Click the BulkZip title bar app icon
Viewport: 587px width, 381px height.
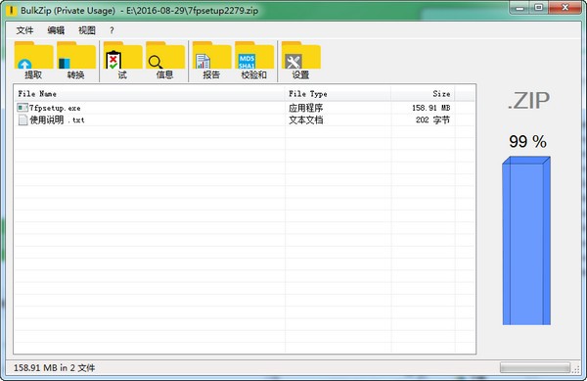tap(11, 11)
